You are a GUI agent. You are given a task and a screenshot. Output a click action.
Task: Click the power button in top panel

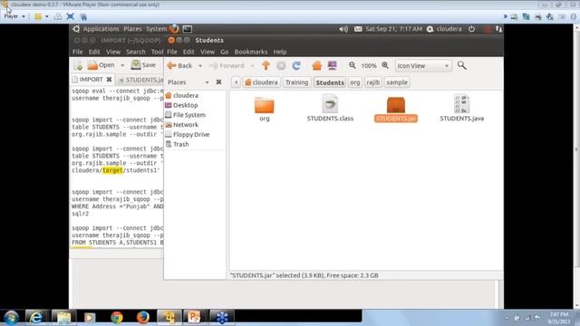[471, 29]
